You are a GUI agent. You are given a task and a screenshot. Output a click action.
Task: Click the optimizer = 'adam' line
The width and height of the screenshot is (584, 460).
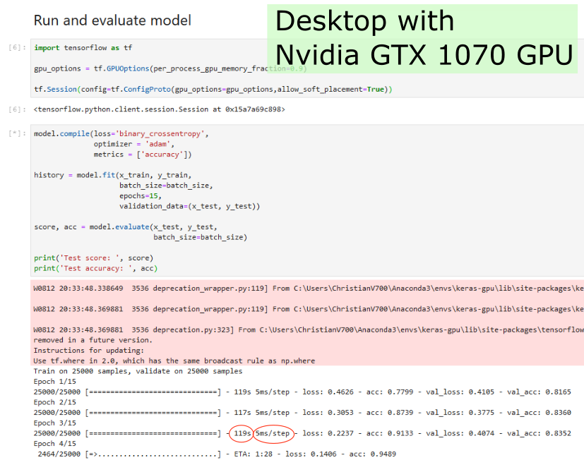133,144
